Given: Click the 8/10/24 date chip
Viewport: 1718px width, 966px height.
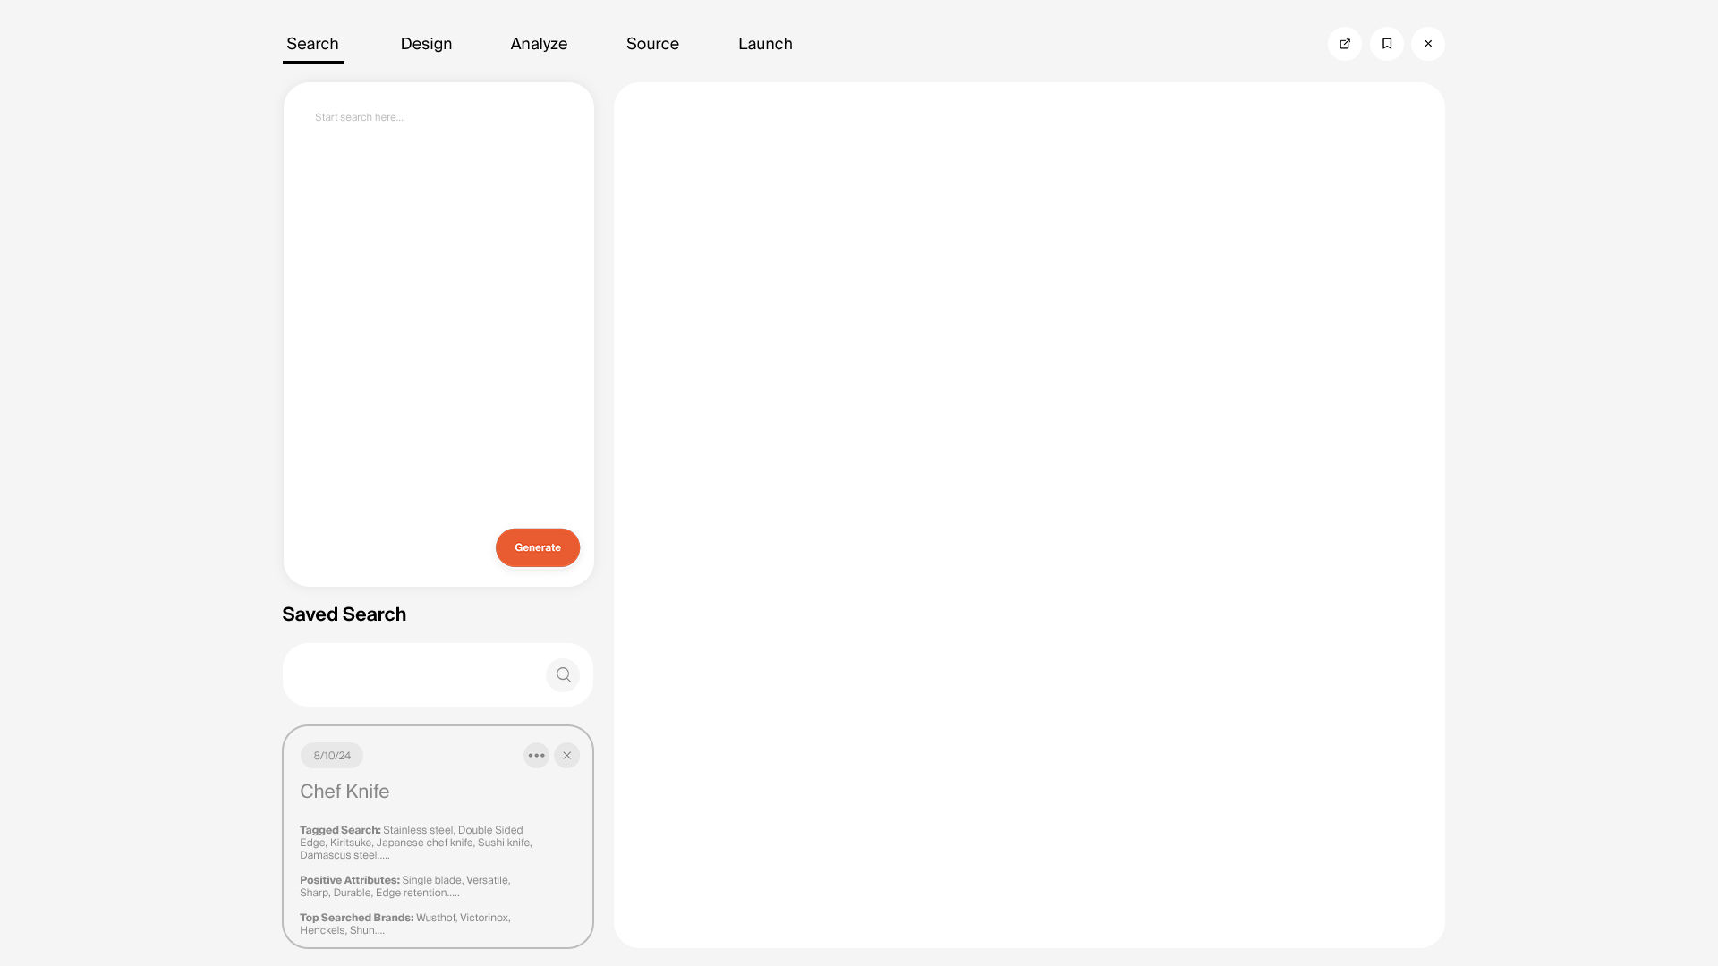Looking at the screenshot, I should [332, 756].
